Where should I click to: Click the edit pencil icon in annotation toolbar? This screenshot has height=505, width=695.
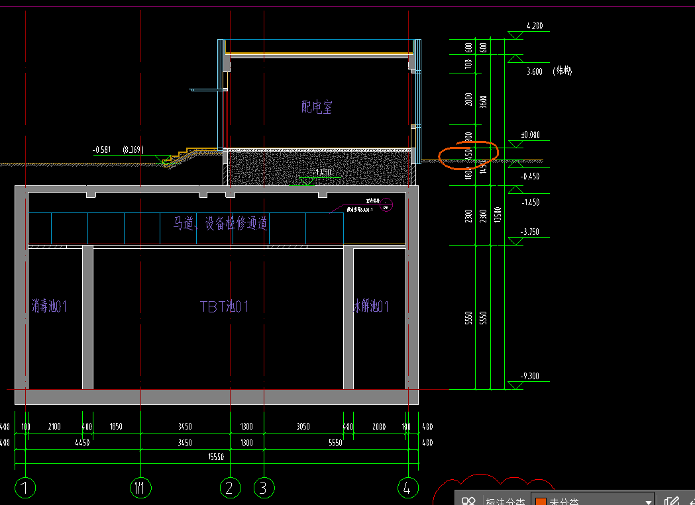[x=671, y=500]
